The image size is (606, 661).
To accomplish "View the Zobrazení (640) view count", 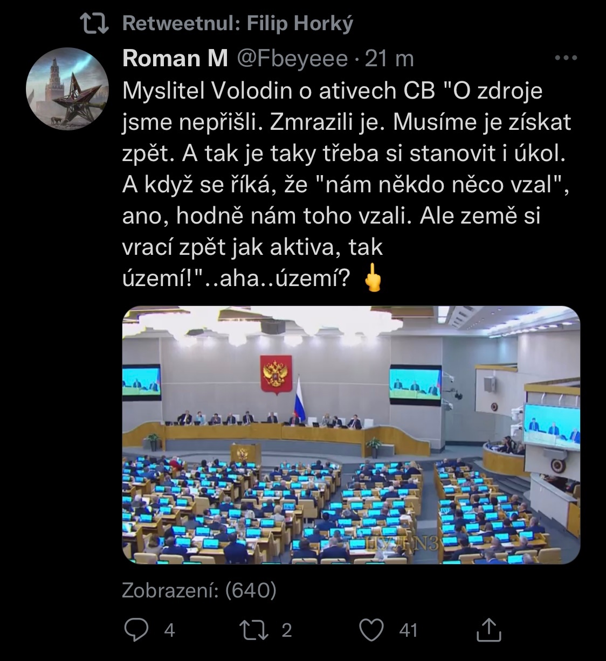I will pyautogui.click(x=199, y=591).
